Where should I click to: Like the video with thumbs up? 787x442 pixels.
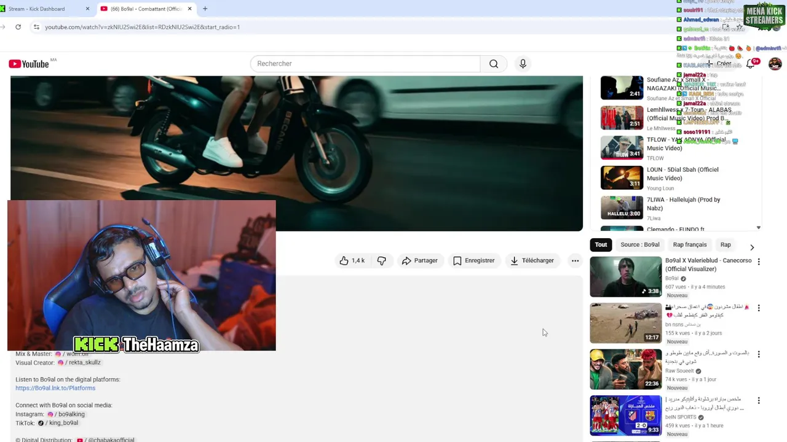(x=352, y=261)
